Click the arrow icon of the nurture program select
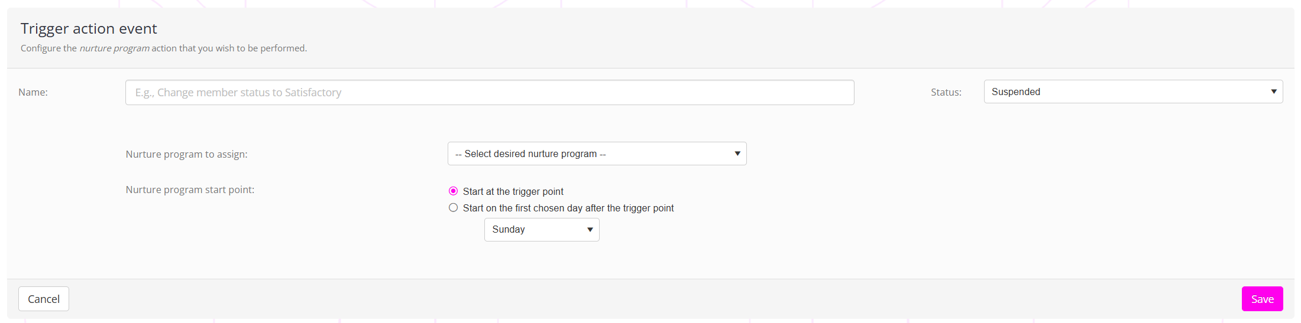The width and height of the screenshot is (1301, 323). [x=737, y=154]
